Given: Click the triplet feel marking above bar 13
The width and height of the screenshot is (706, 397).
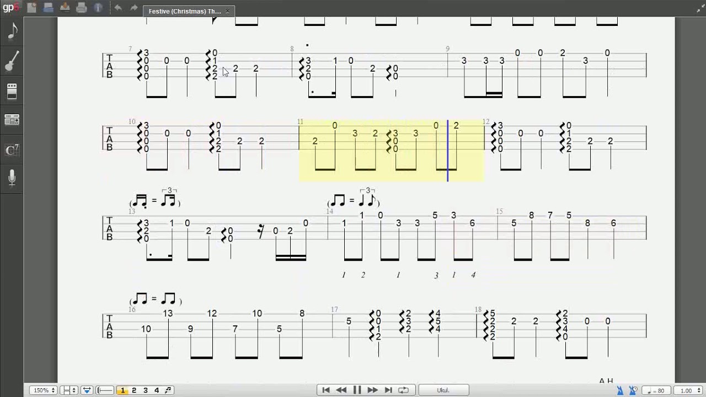Looking at the screenshot, I should click(155, 199).
